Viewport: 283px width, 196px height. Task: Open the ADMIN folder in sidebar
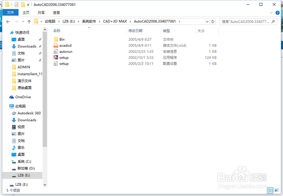(x=24, y=67)
